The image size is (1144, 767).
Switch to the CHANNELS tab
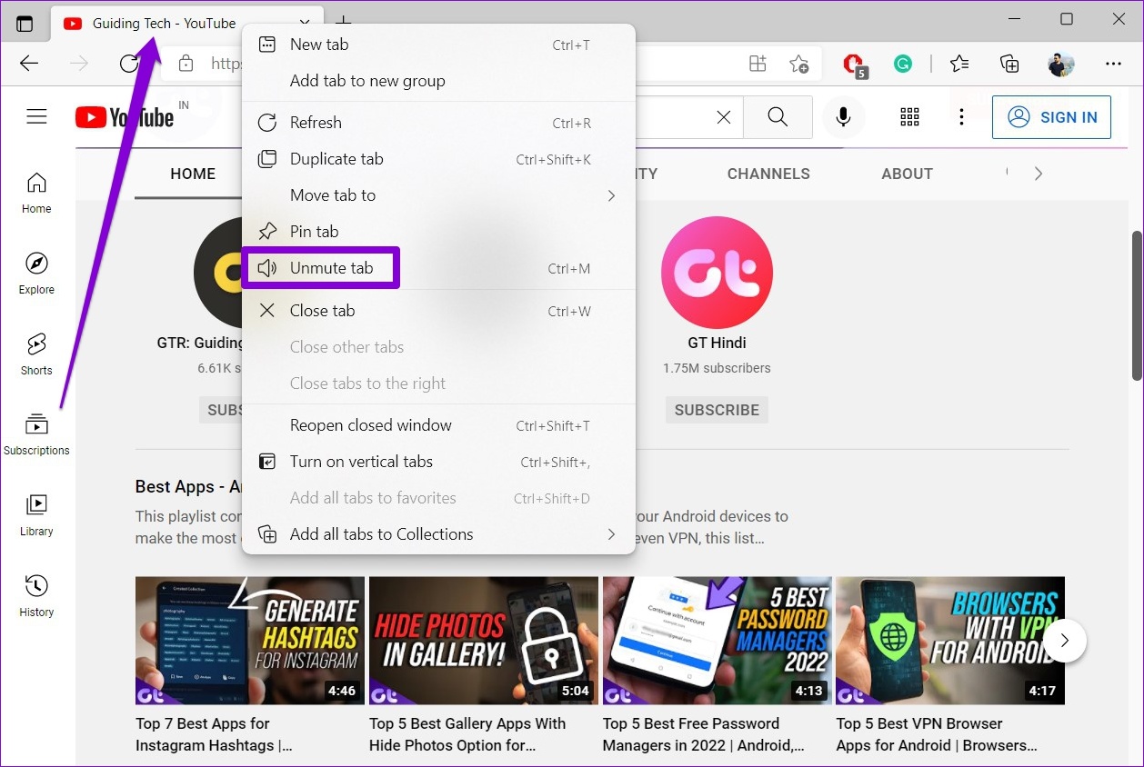tap(768, 174)
